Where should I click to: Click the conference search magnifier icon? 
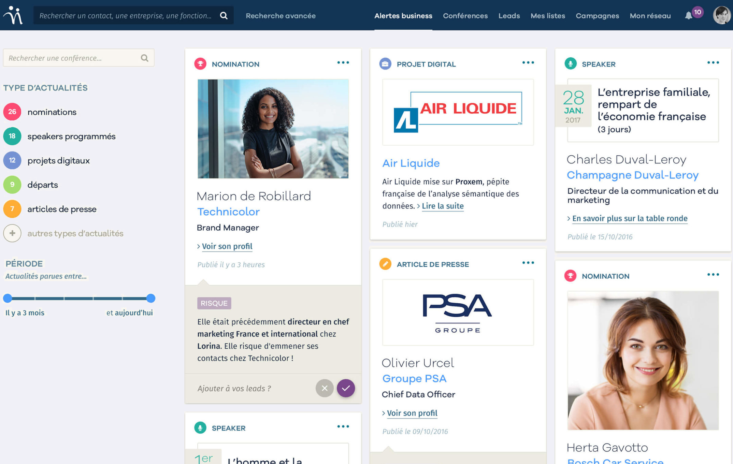coord(144,58)
